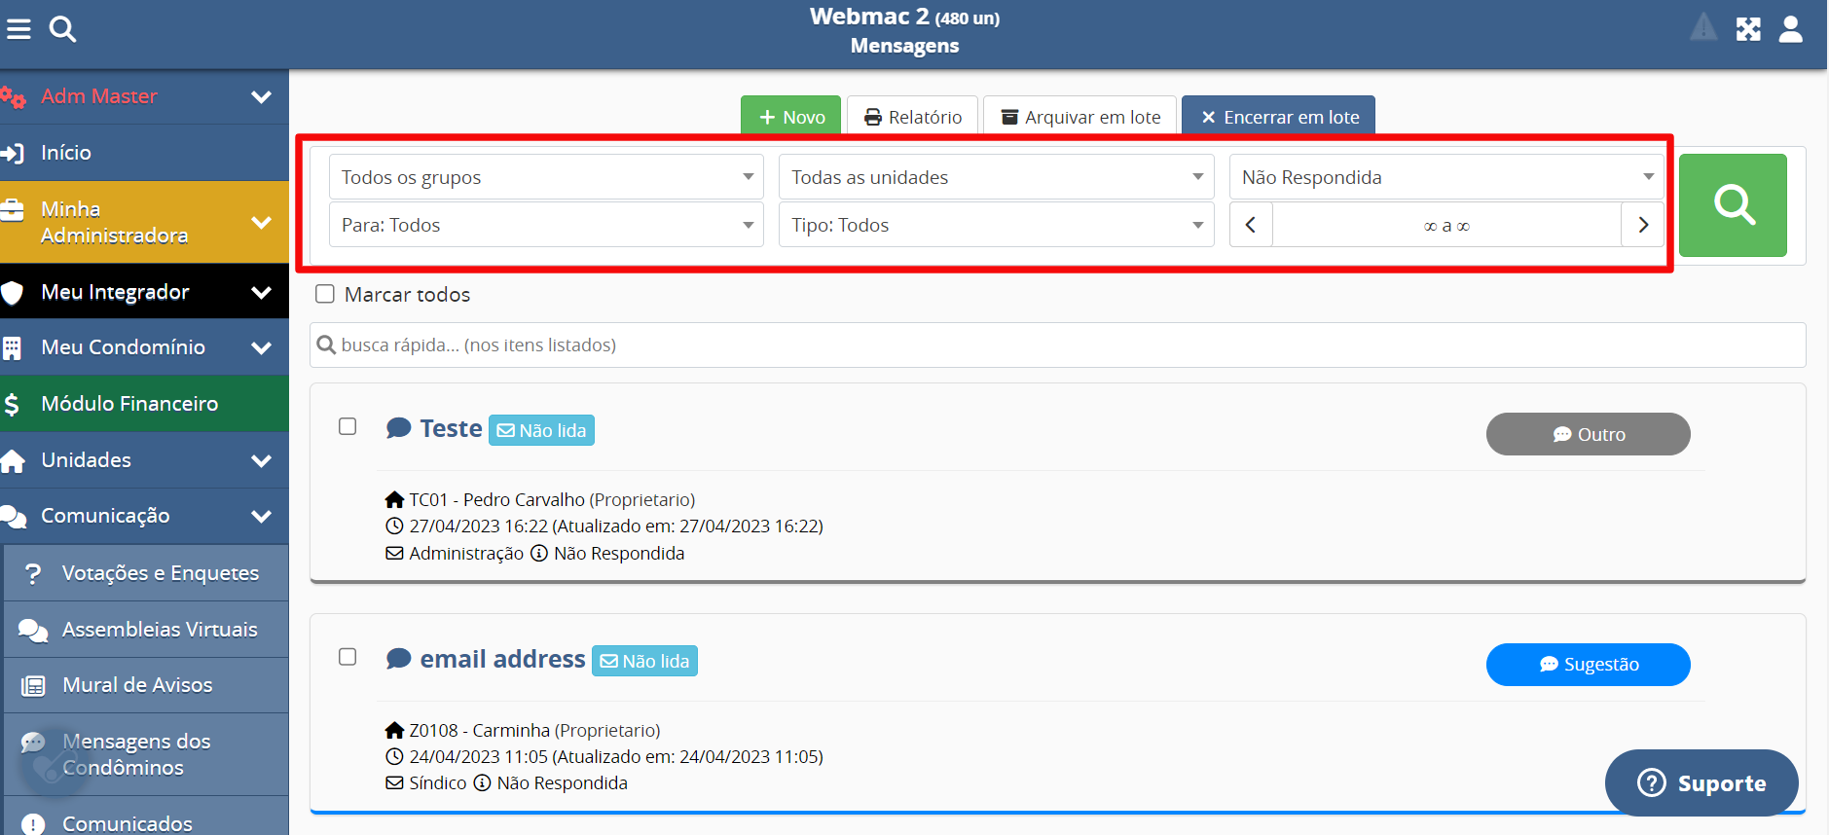Select Votações e Enquetes in sidebar
1829x835 pixels.
160,573
